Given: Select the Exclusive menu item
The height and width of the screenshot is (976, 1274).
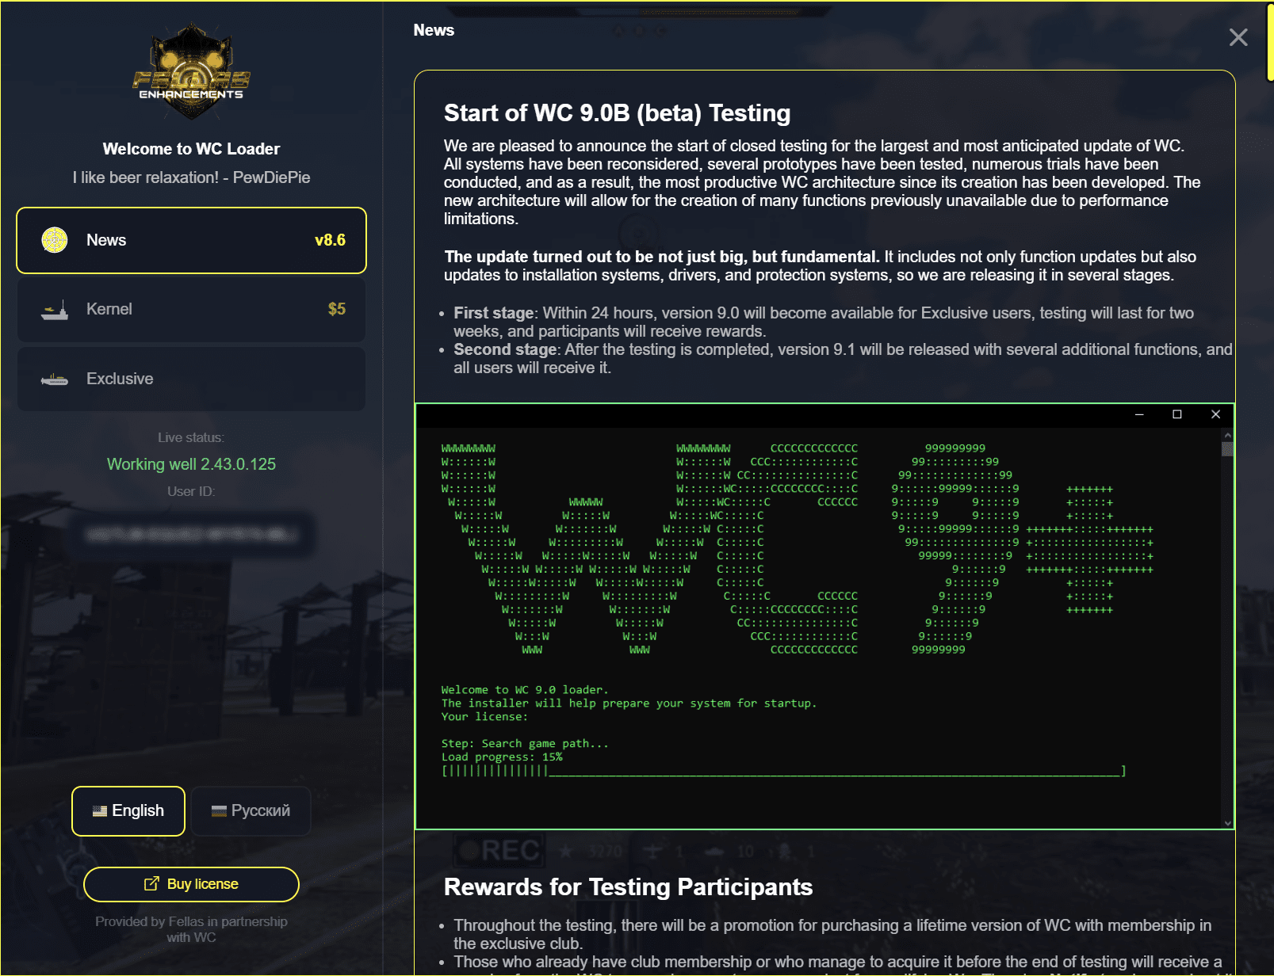Looking at the screenshot, I should pyautogui.click(x=191, y=379).
